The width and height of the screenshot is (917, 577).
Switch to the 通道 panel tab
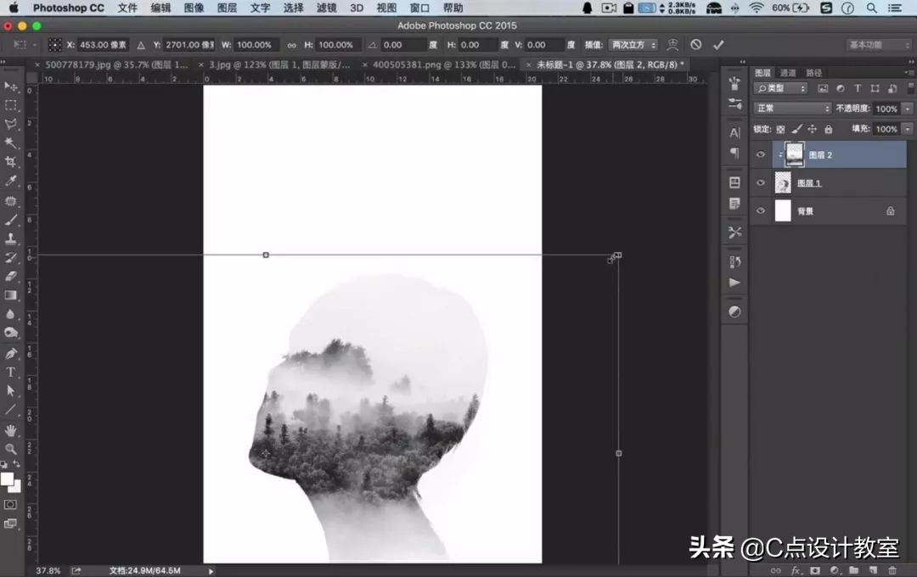tap(788, 73)
